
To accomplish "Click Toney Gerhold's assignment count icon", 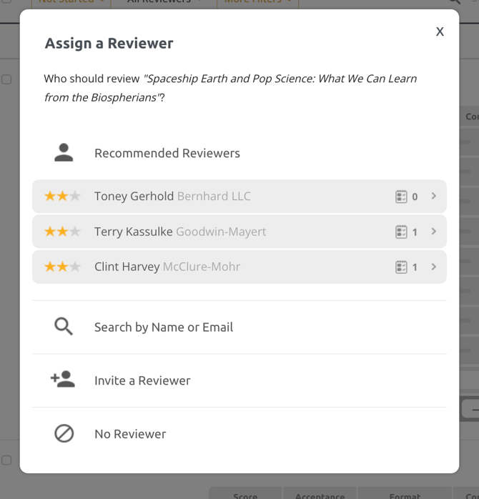I will coord(401,197).
